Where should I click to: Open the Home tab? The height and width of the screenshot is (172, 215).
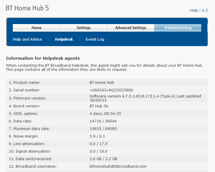pos(36,28)
